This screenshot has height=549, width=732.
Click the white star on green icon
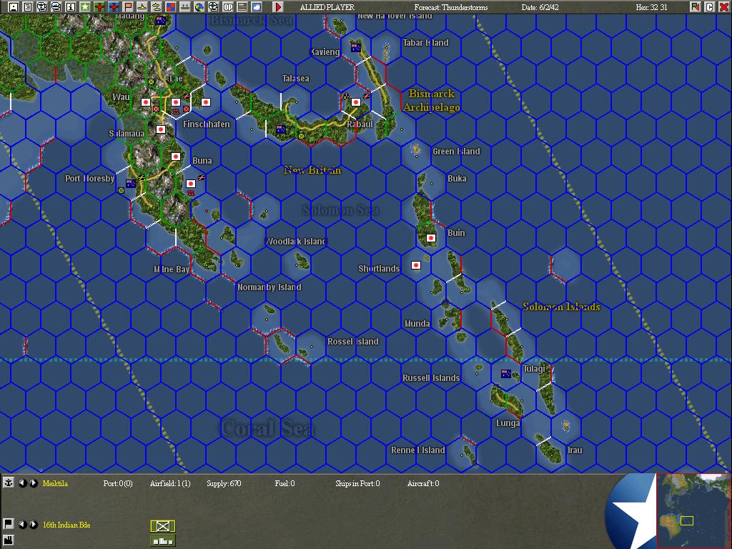[x=85, y=7]
